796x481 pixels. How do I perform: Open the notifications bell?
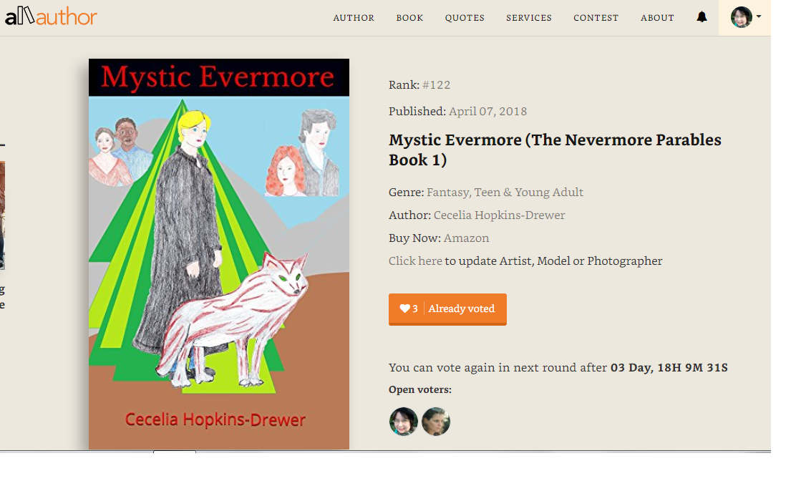(x=702, y=17)
